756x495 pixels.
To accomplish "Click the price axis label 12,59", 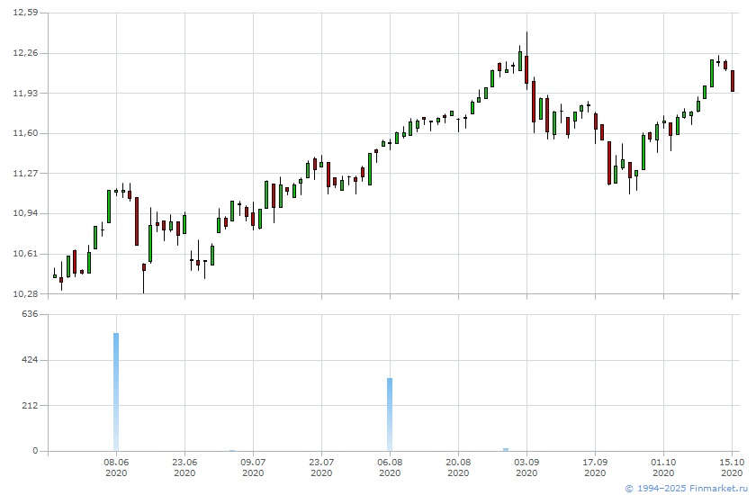I will (x=25, y=13).
